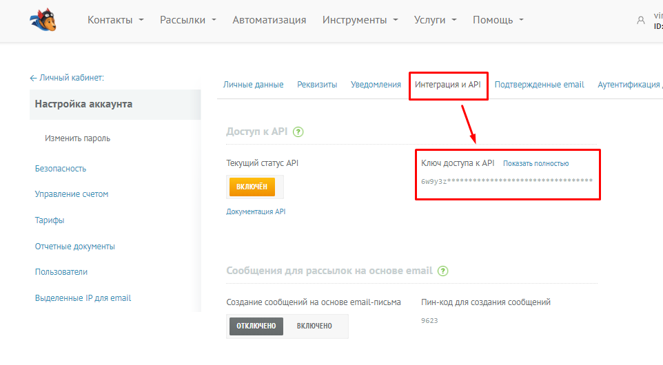Click the Ключ доступа к API label
Screen dimensions: 663x365
458,163
